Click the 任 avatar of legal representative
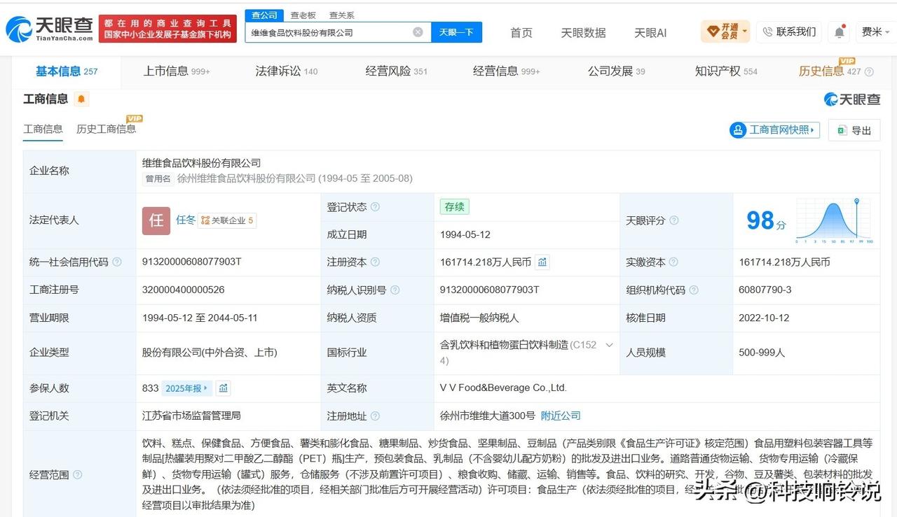Image resolution: width=897 pixels, height=517 pixels. click(156, 220)
